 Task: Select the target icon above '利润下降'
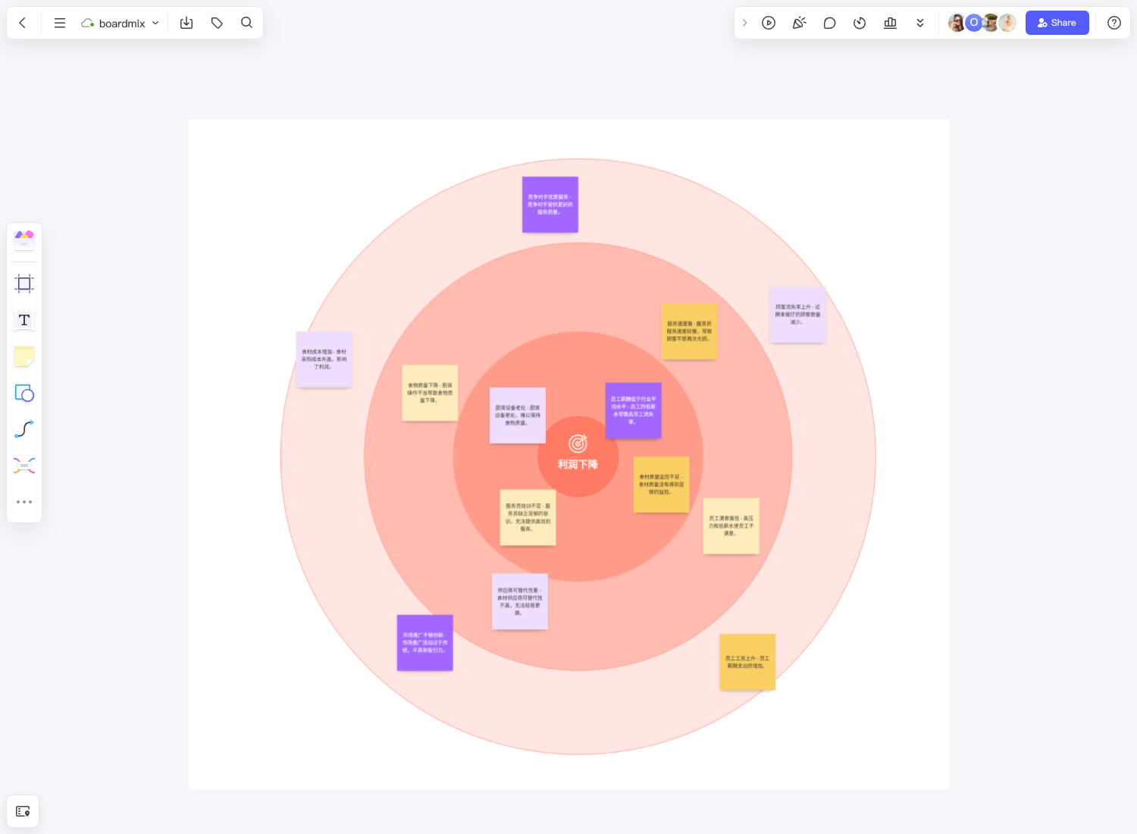pyautogui.click(x=578, y=443)
